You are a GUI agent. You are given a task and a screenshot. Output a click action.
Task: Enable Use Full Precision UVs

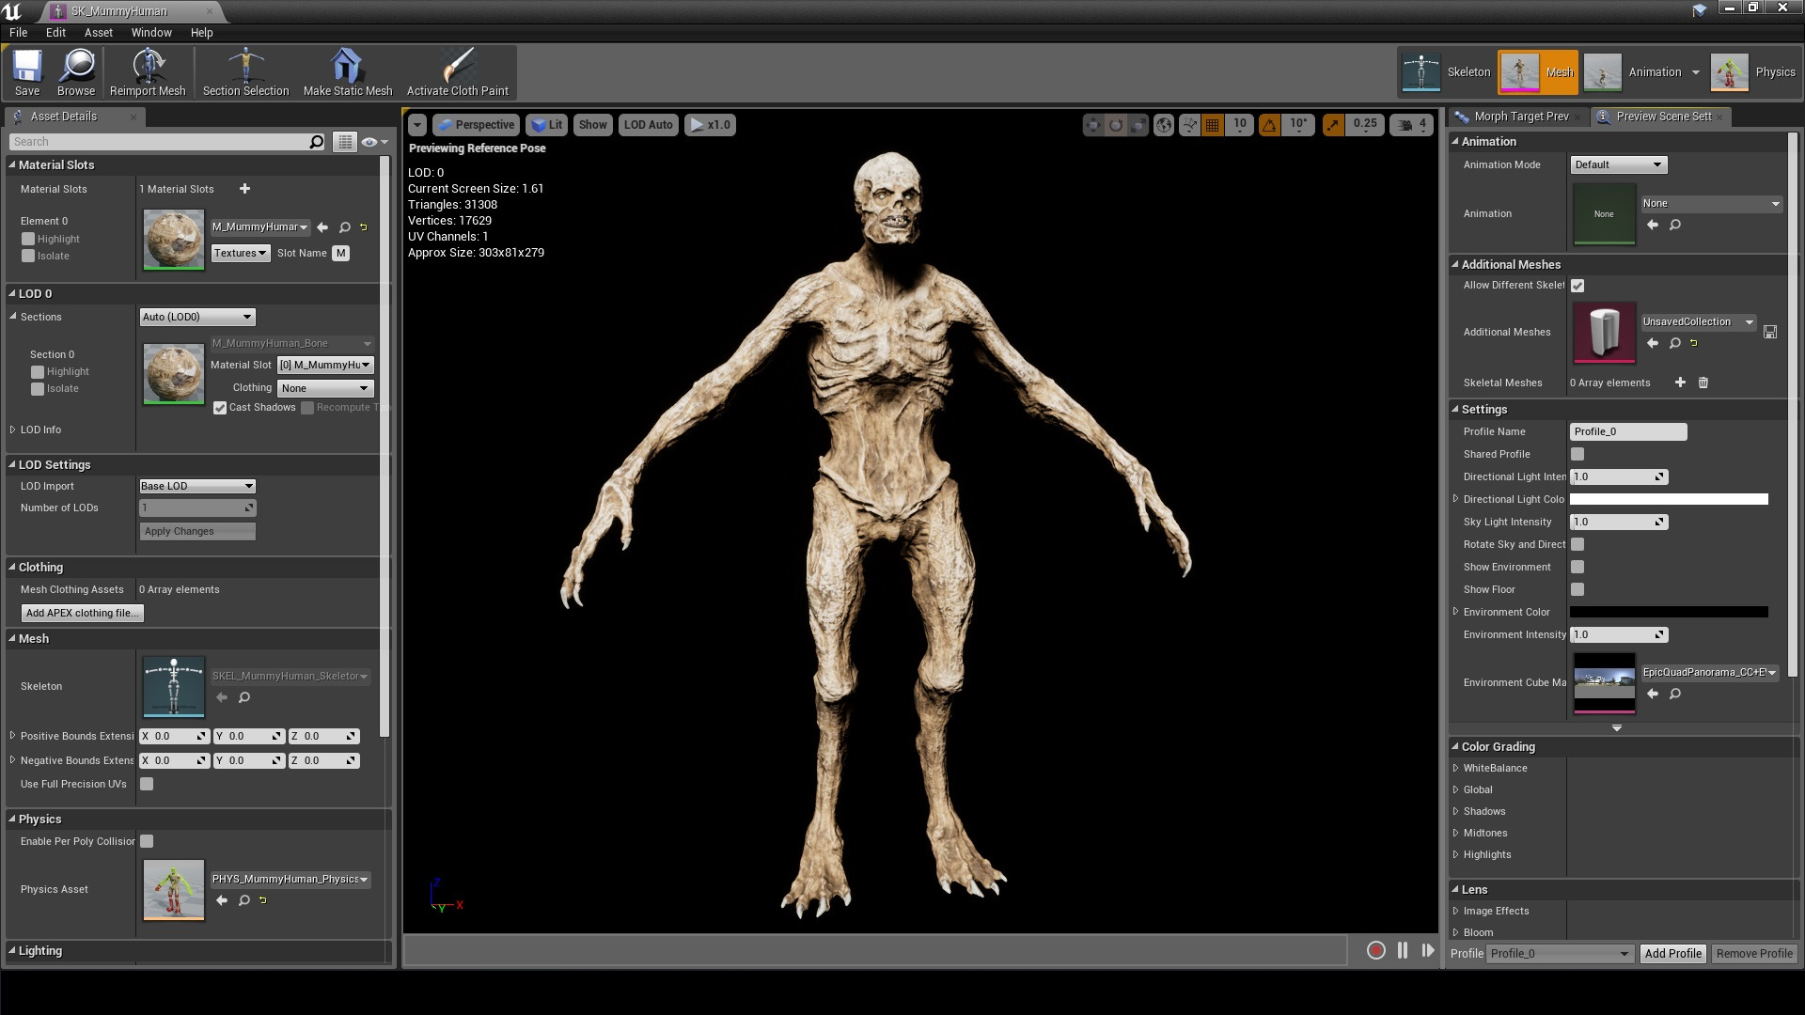click(147, 784)
